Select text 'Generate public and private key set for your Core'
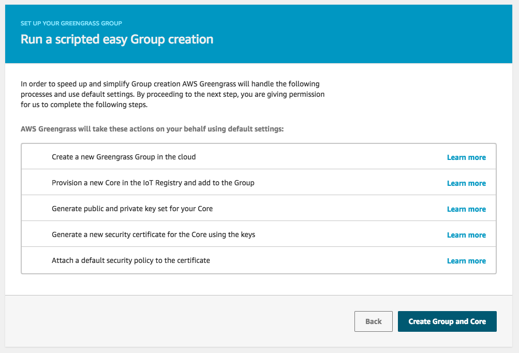Screen dimensions: 519x353 (x=132, y=209)
